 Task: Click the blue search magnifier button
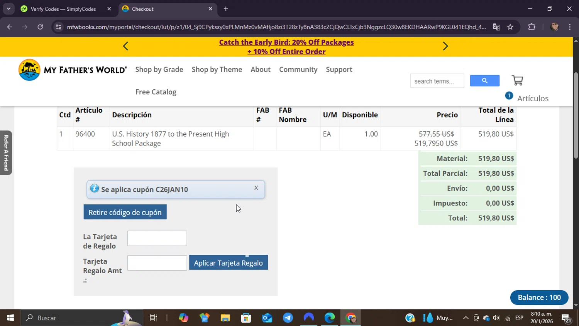pos(485,81)
